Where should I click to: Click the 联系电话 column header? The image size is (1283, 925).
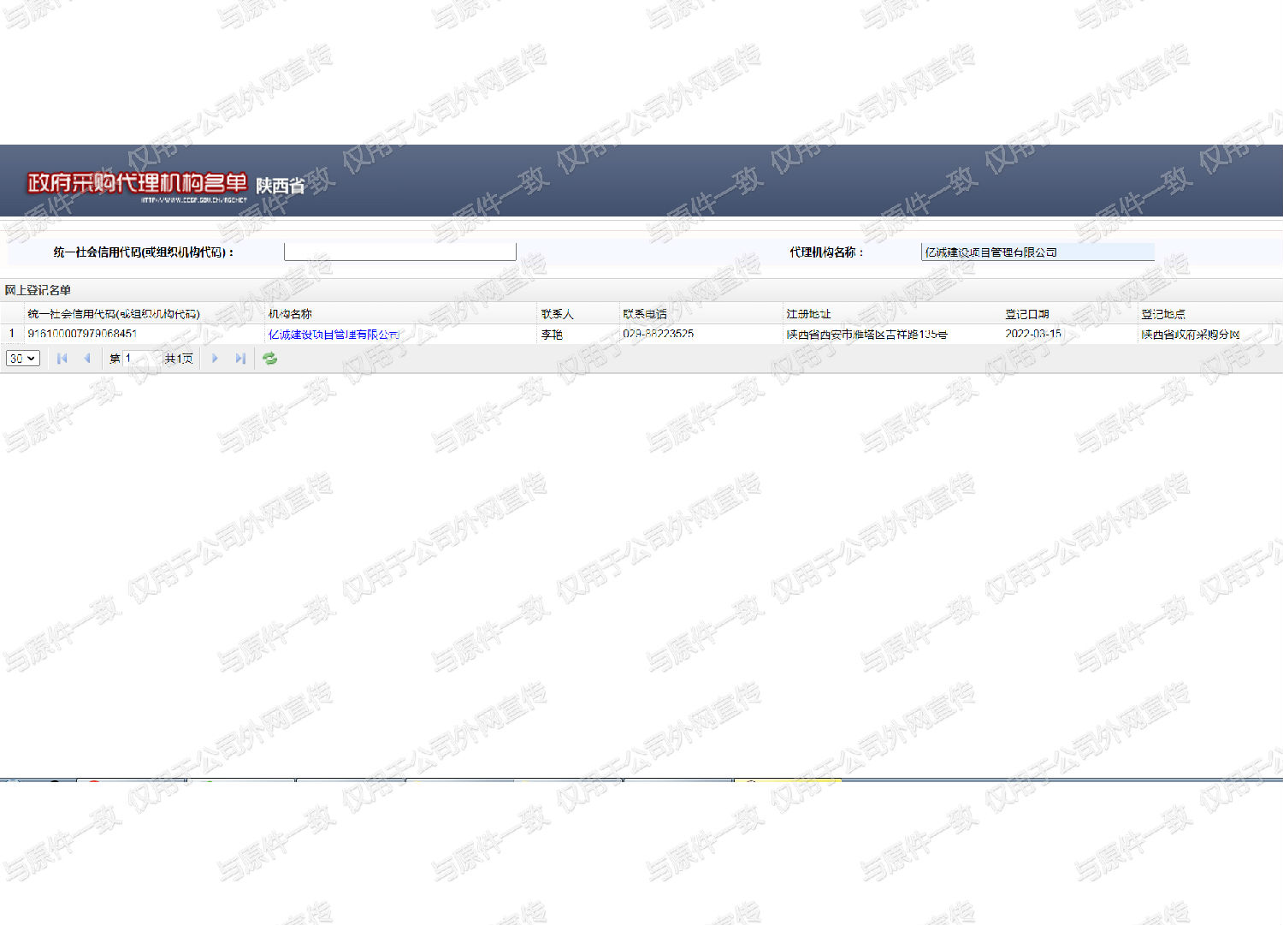coord(645,314)
